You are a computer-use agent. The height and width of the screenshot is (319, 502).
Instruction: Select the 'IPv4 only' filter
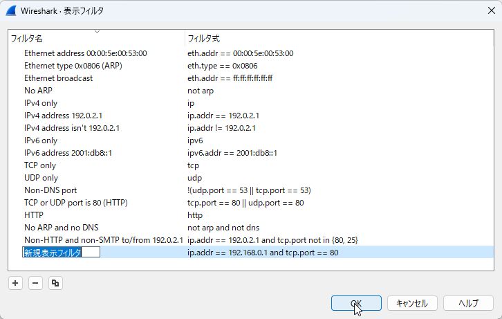41,103
